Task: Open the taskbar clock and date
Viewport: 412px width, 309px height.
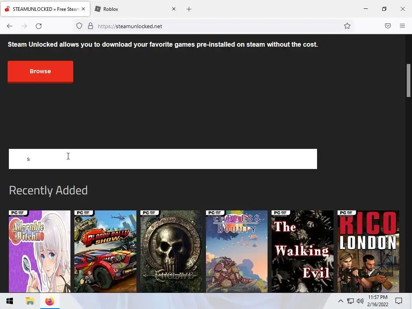Action: 378,301
